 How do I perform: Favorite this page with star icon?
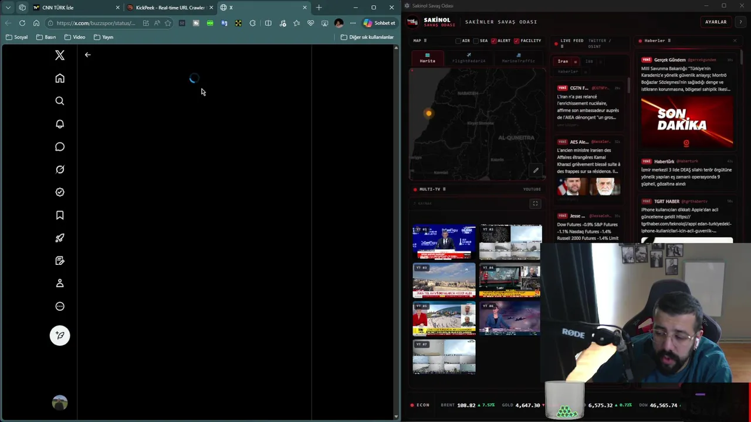click(168, 23)
